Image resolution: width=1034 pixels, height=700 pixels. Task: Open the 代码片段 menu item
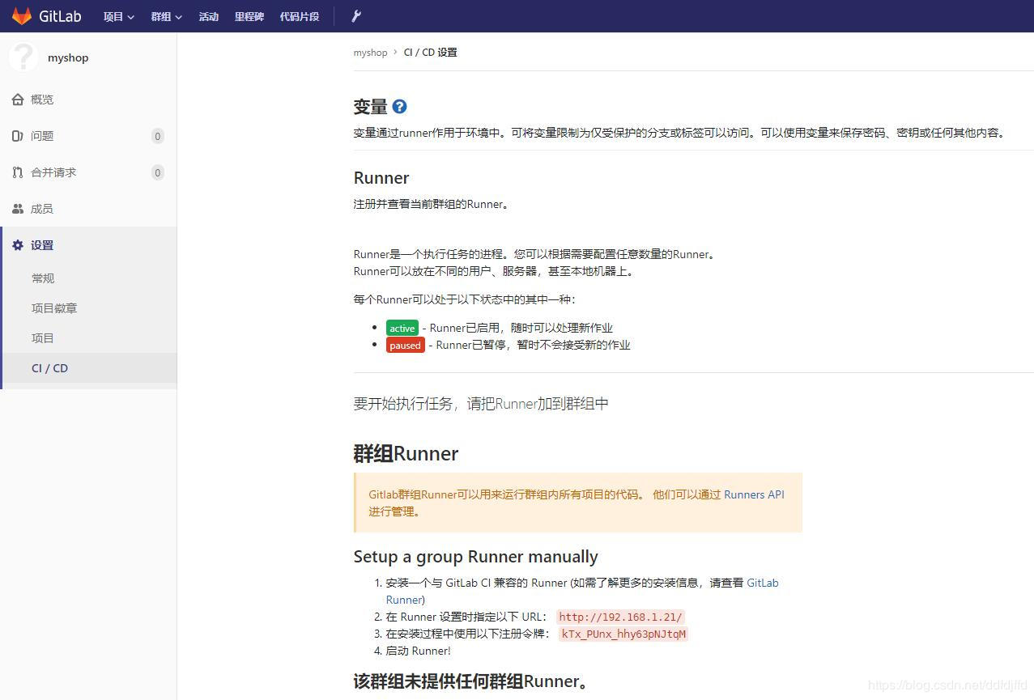pyautogui.click(x=299, y=16)
